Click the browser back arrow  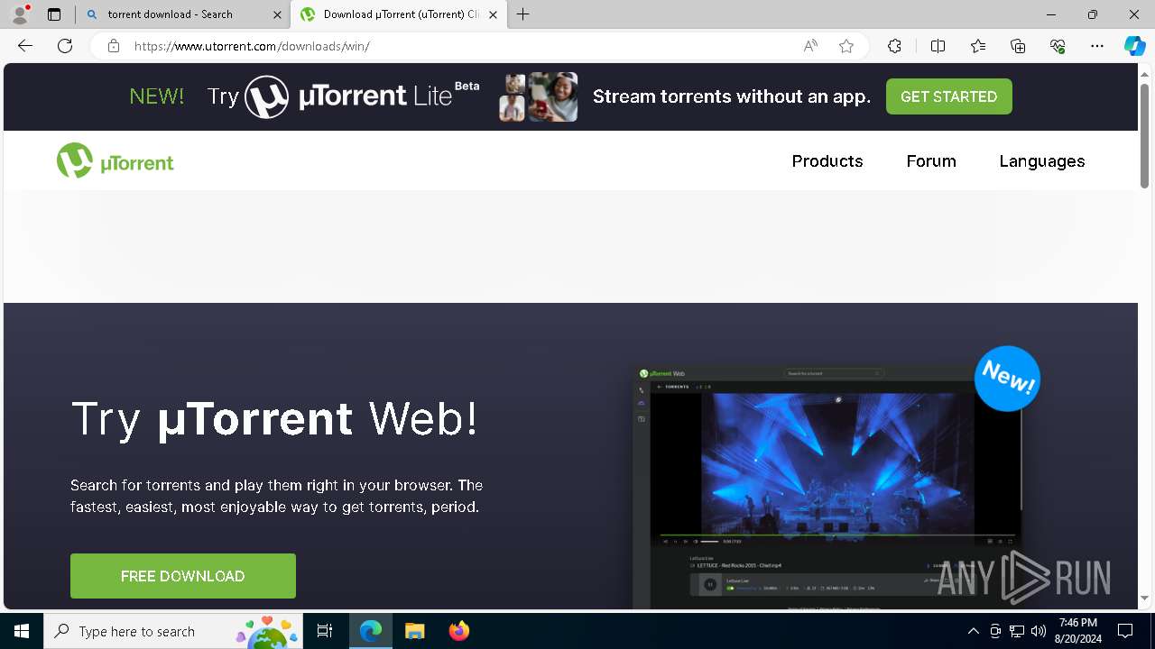click(x=25, y=46)
